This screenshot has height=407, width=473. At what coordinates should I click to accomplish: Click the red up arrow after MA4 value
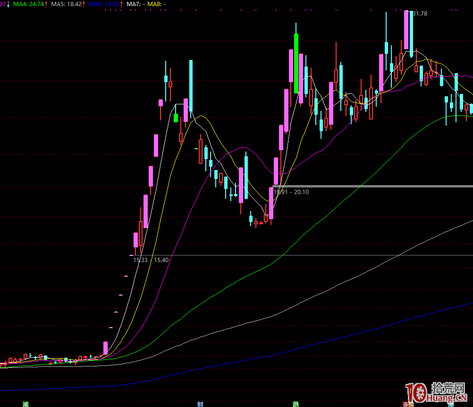[46, 4]
